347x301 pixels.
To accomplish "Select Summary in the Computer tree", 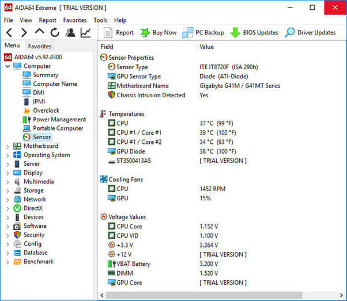I will pyautogui.click(x=41, y=75).
